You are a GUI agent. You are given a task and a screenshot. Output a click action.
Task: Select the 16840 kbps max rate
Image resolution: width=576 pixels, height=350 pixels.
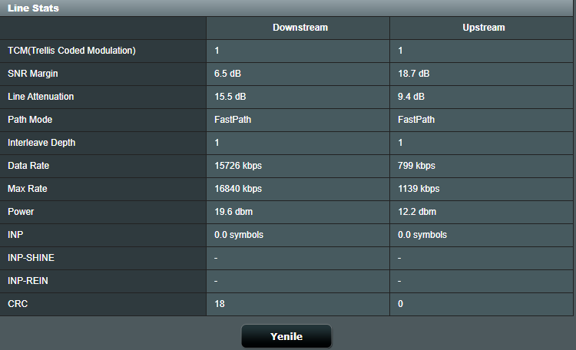tap(238, 189)
